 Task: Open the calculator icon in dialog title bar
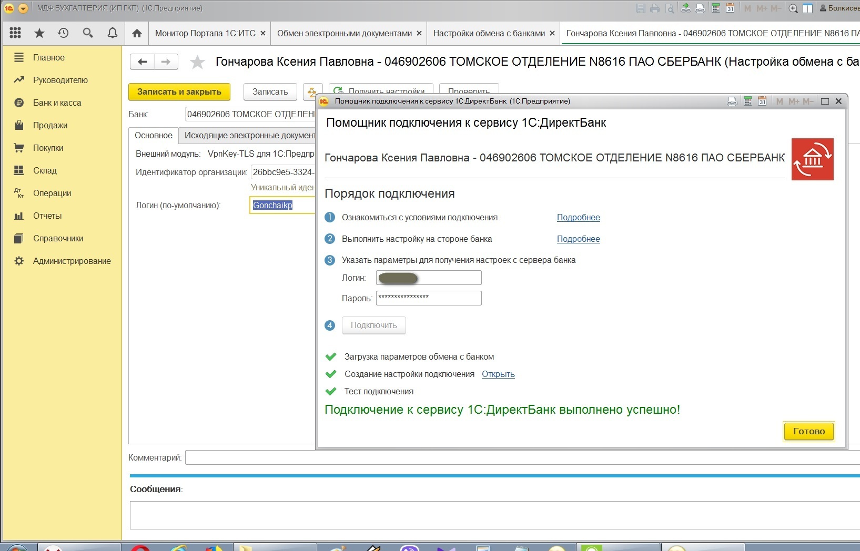[747, 101]
